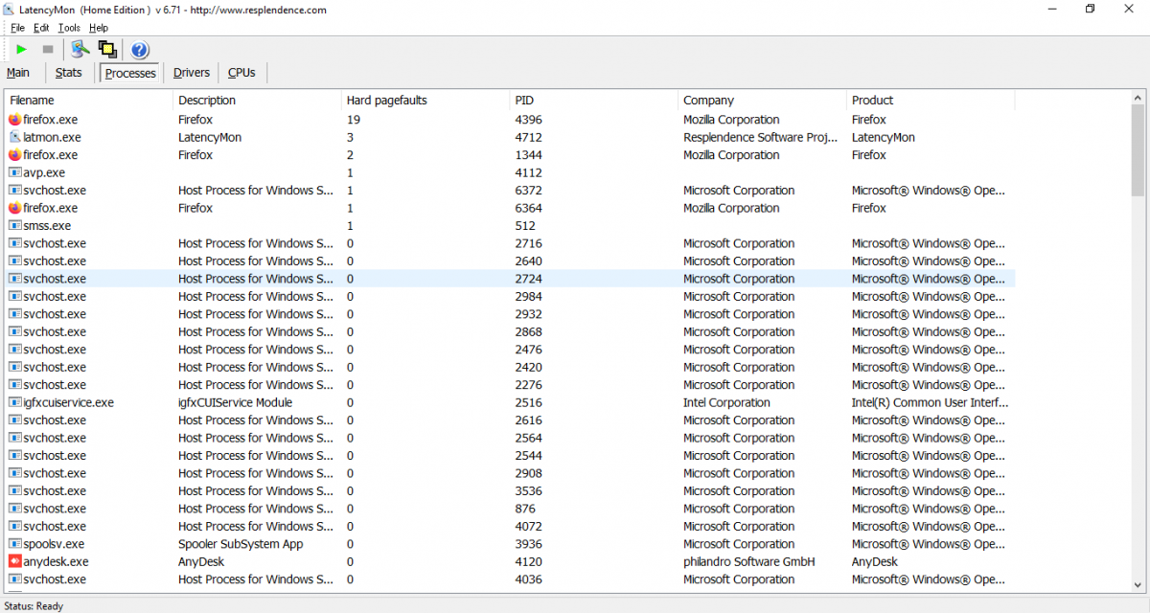
Task: Click the Firefox icon in the PID 4396 row
Action: click(x=14, y=120)
